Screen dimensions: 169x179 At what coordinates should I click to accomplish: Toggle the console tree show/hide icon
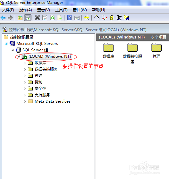coord(28,18)
